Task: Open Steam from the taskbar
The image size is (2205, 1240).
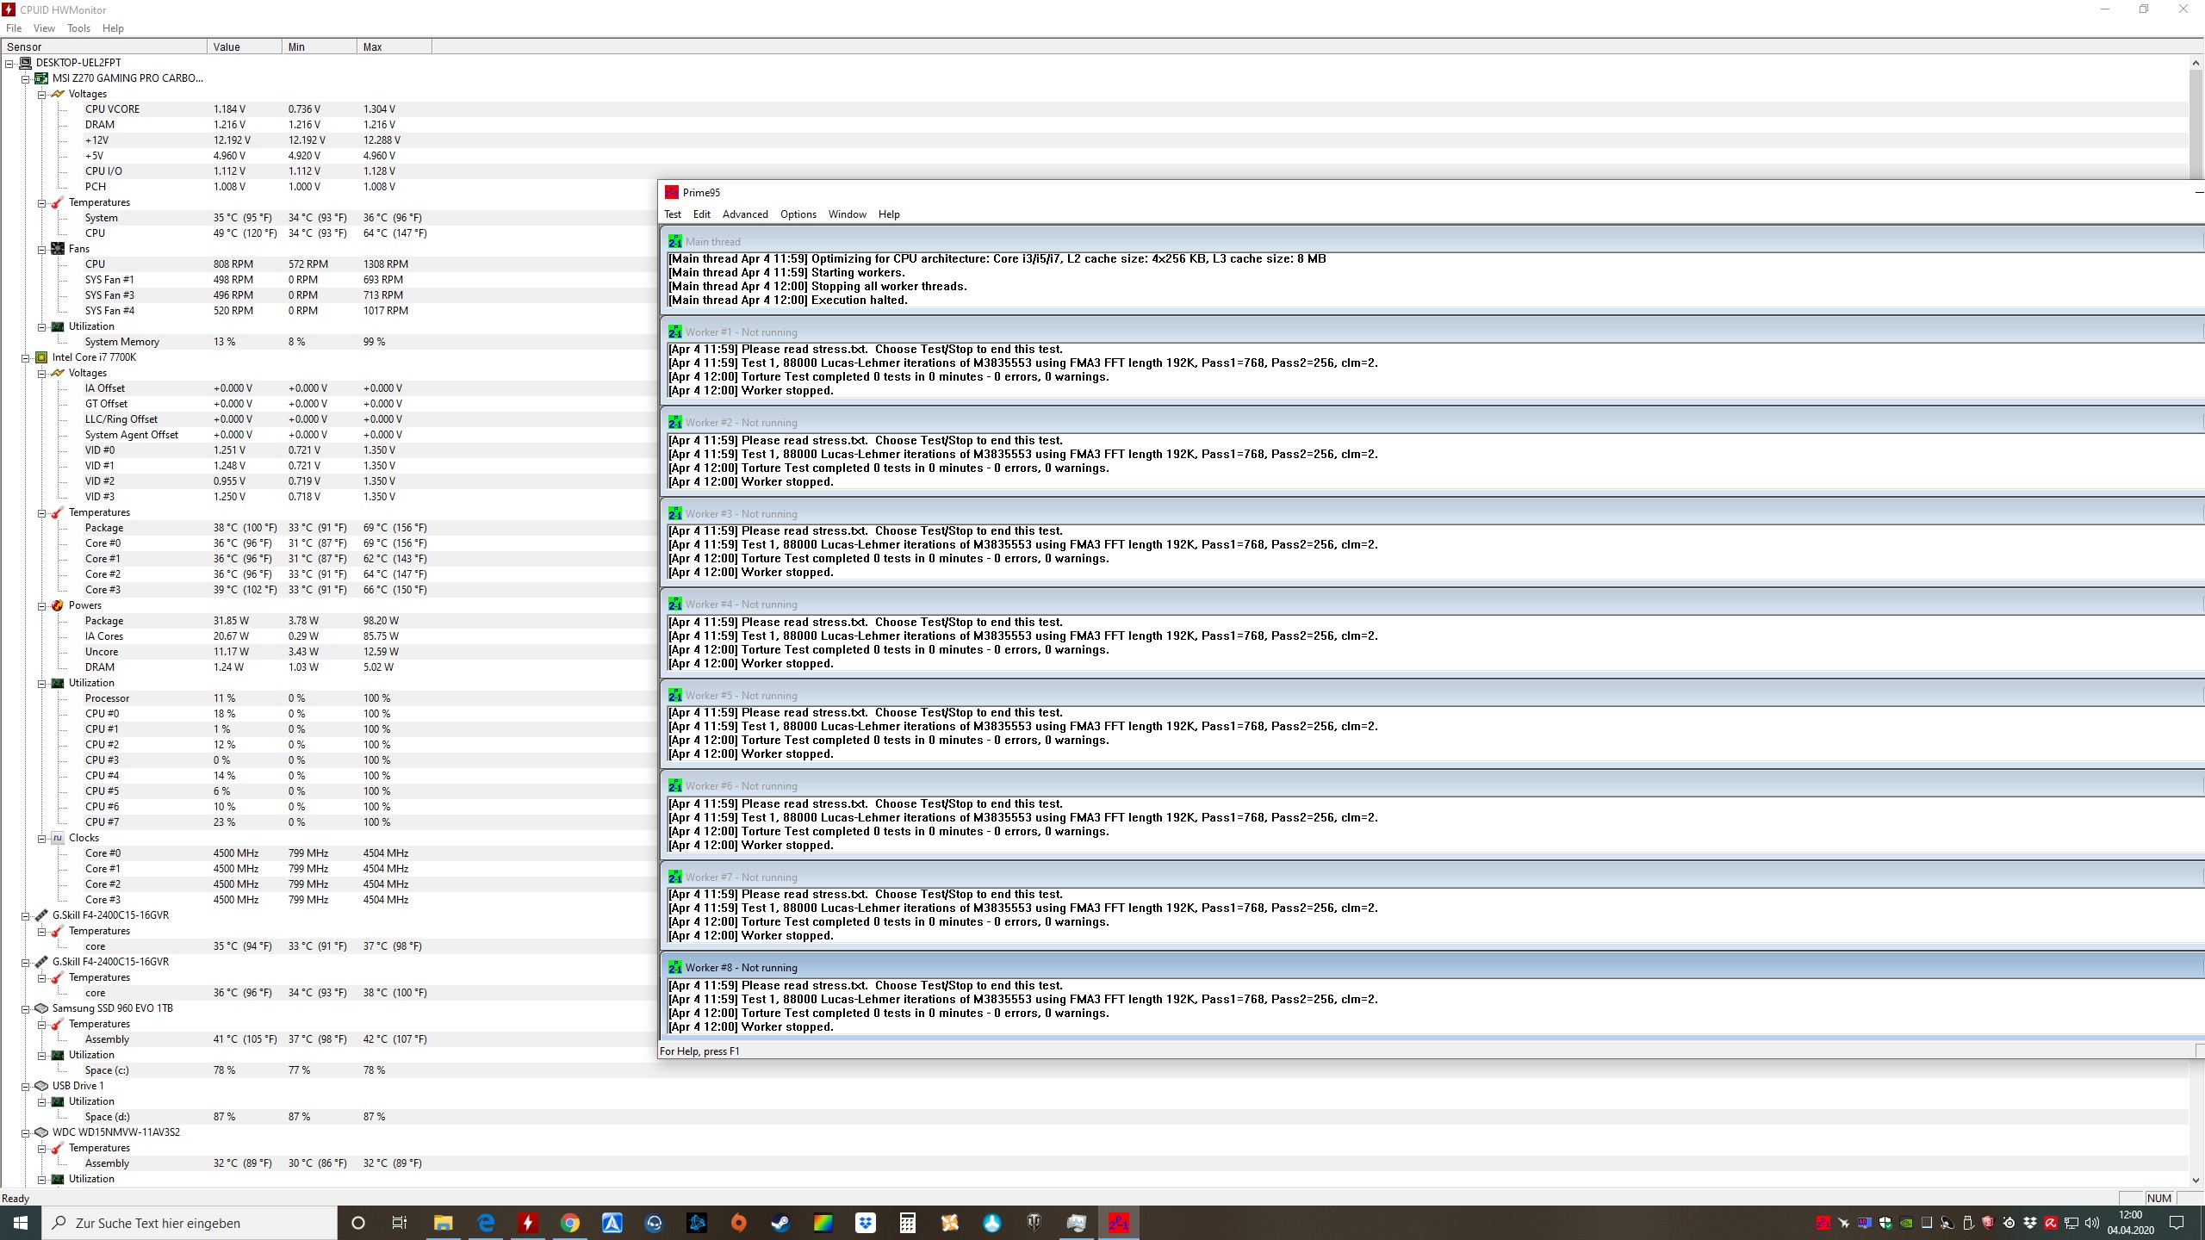Action: (780, 1223)
